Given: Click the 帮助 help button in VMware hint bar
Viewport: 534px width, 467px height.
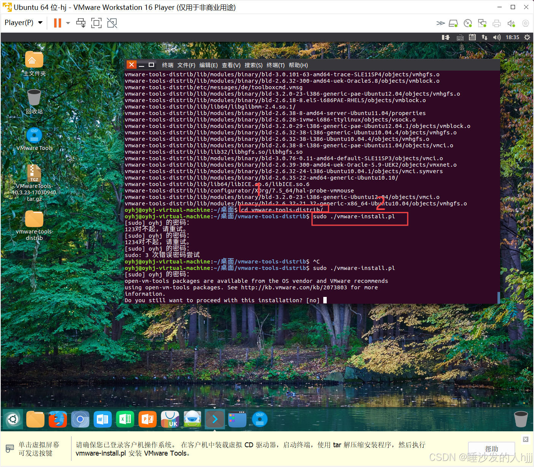Looking at the screenshot, I should coord(491,449).
